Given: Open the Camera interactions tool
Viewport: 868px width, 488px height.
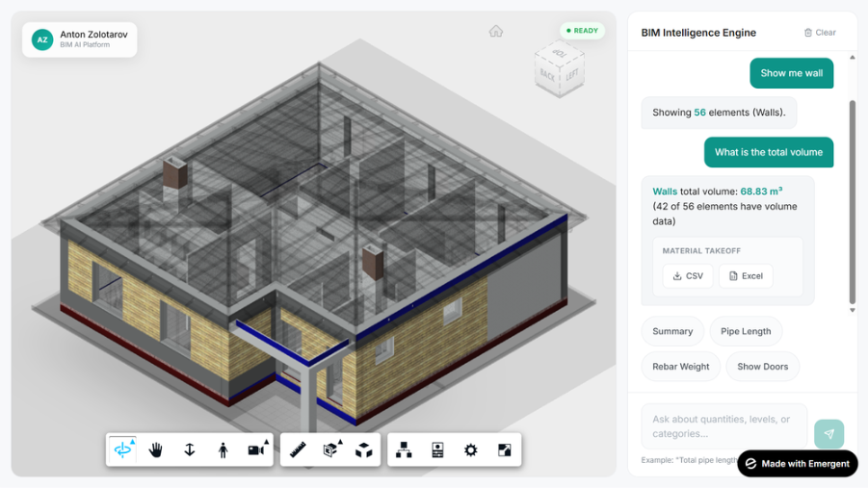Looking at the screenshot, I should click(x=257, y=449).
